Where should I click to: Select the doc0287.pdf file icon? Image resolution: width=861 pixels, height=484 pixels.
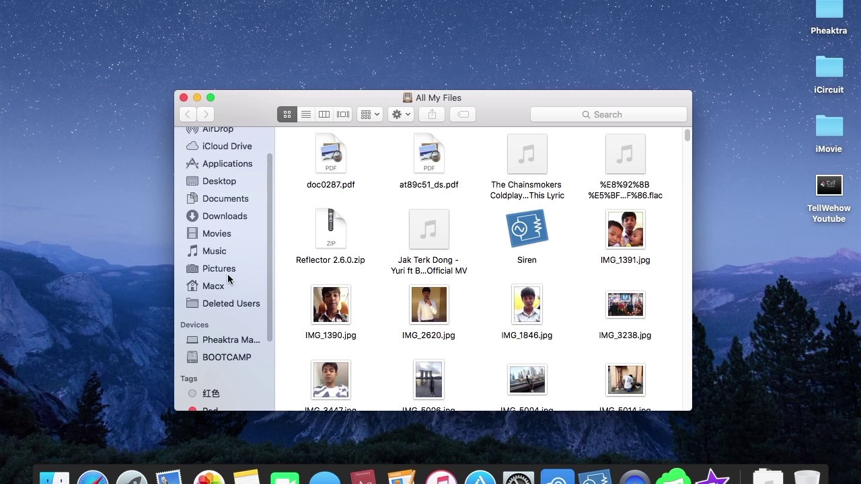click(x=330, y=153)
